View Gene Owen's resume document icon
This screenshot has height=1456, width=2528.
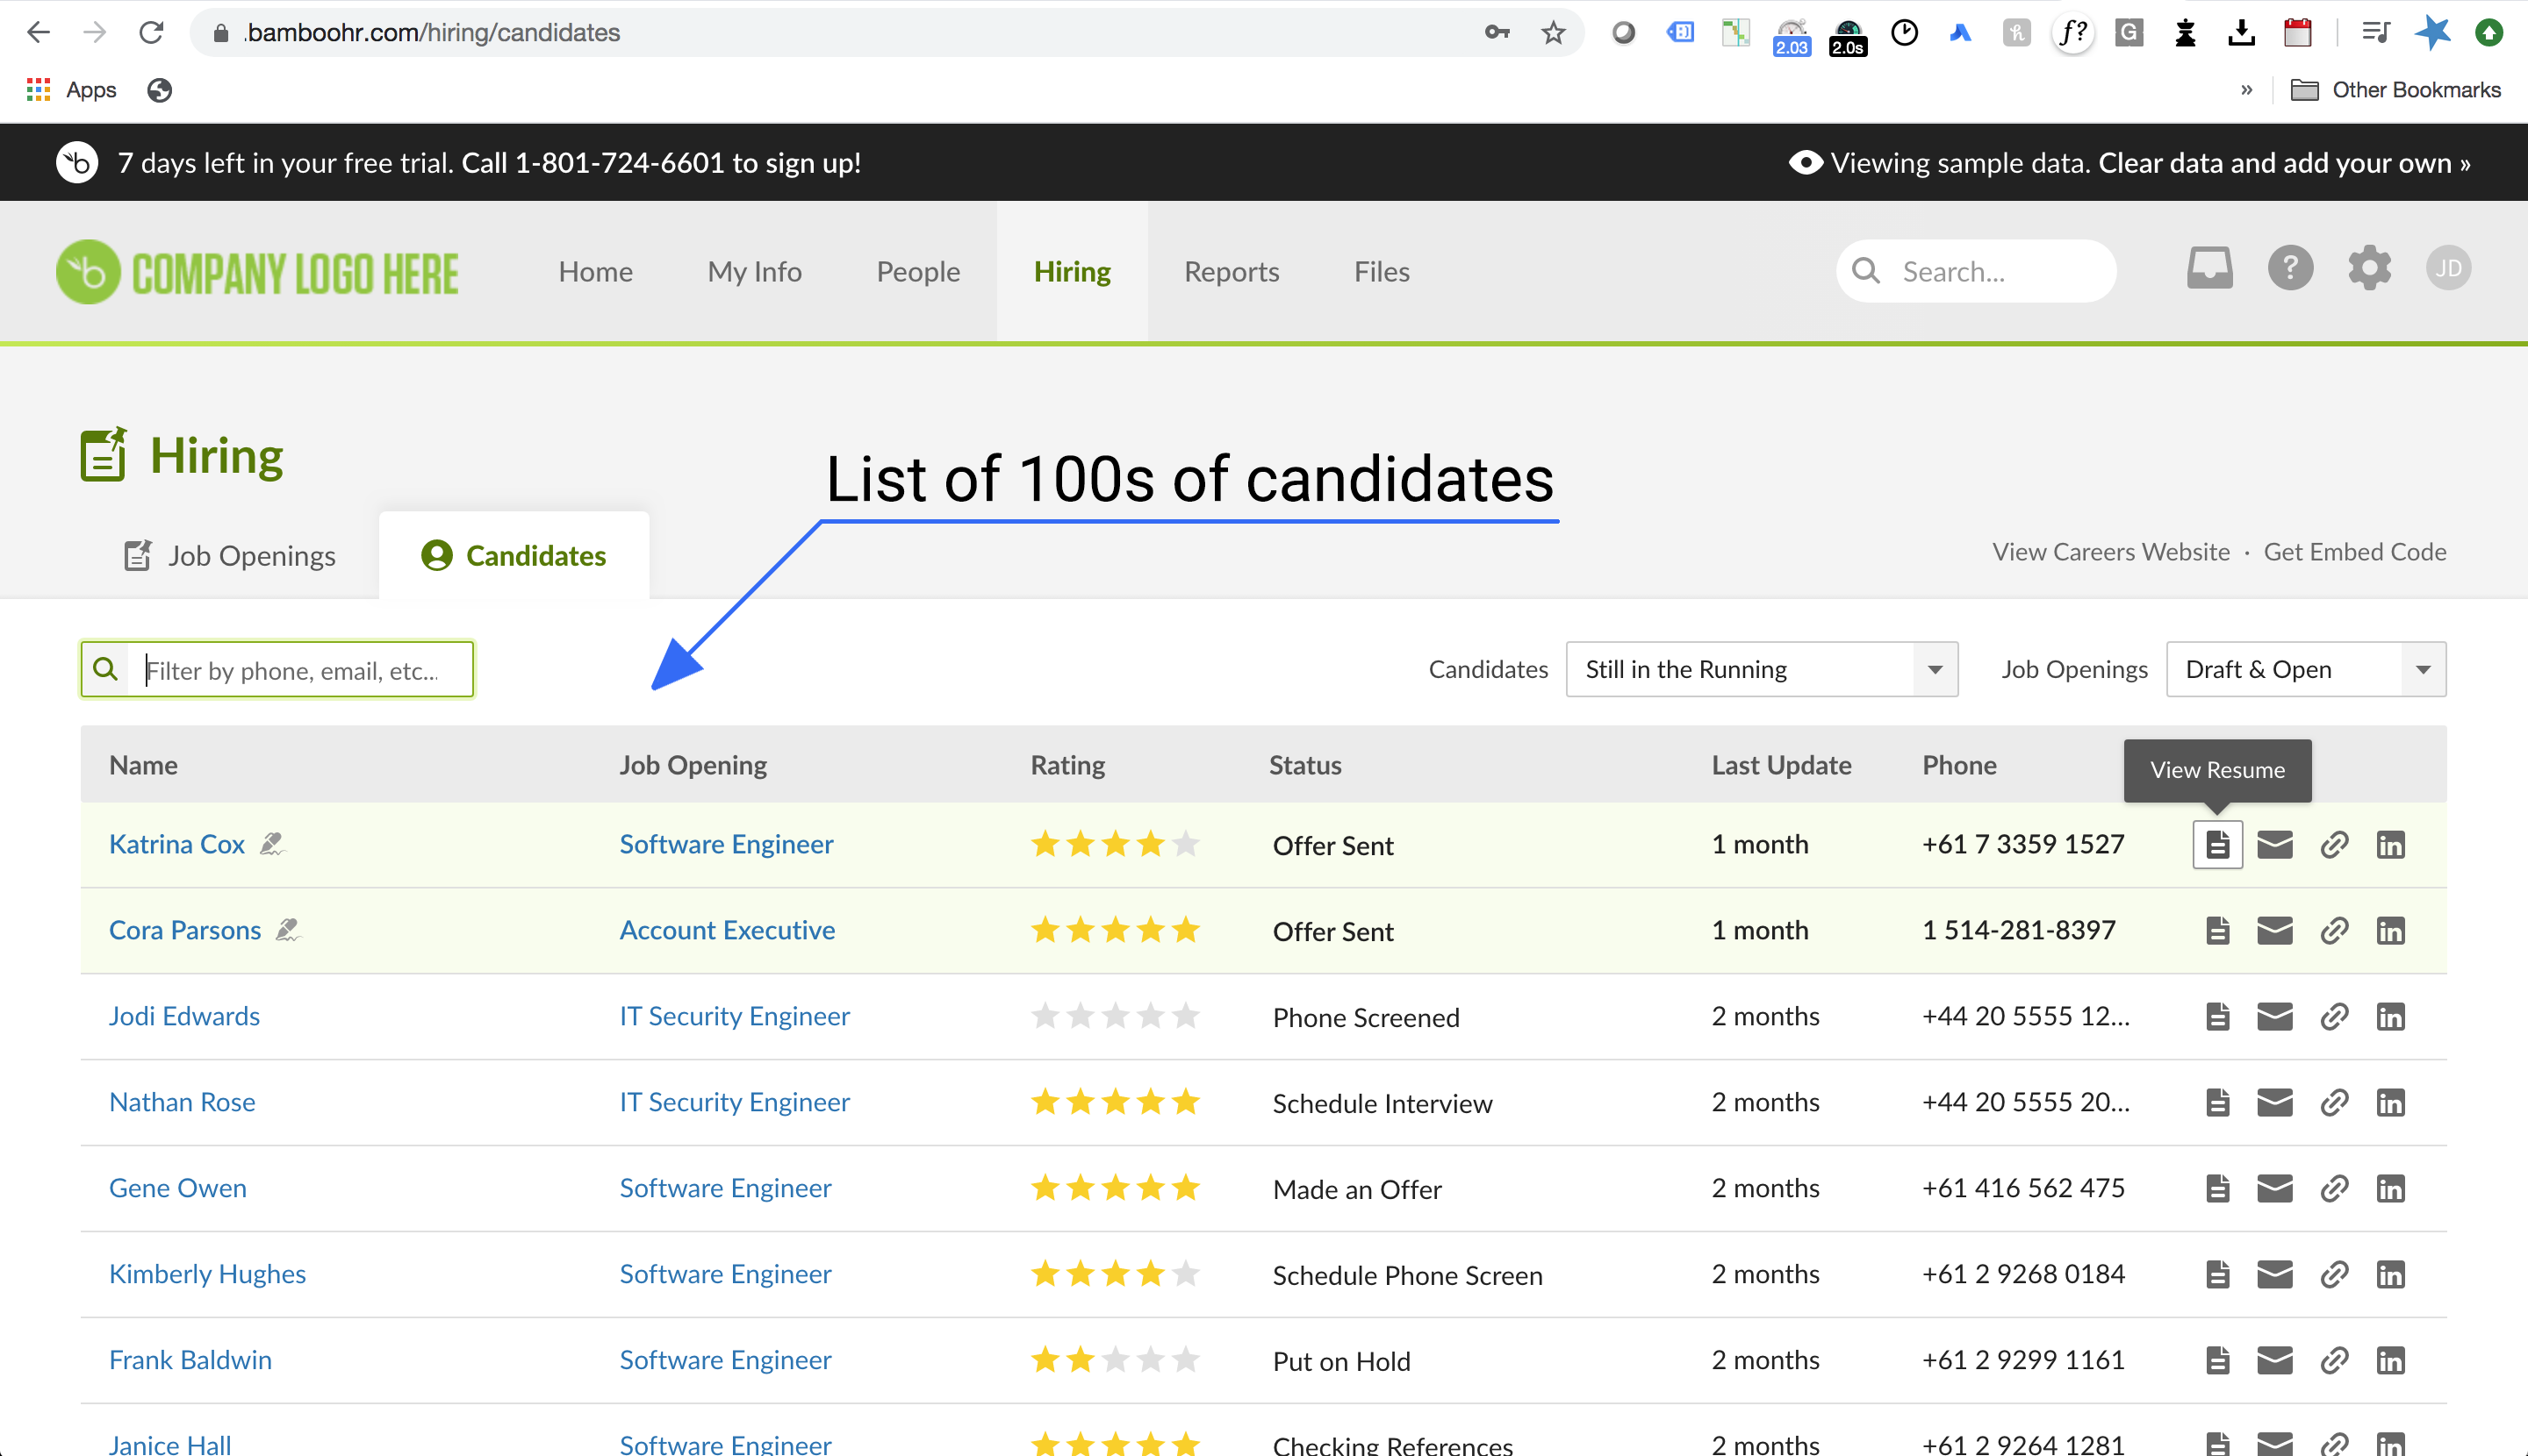click(2216, 1189)
